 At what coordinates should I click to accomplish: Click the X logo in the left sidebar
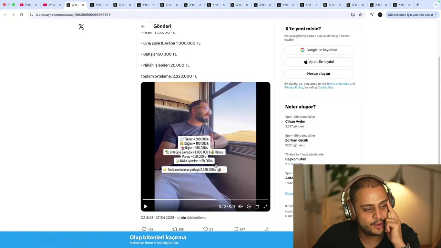click(x=81, y=27)
